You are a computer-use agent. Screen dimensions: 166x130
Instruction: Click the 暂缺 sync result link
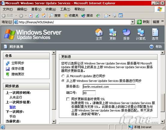(13, 107)
